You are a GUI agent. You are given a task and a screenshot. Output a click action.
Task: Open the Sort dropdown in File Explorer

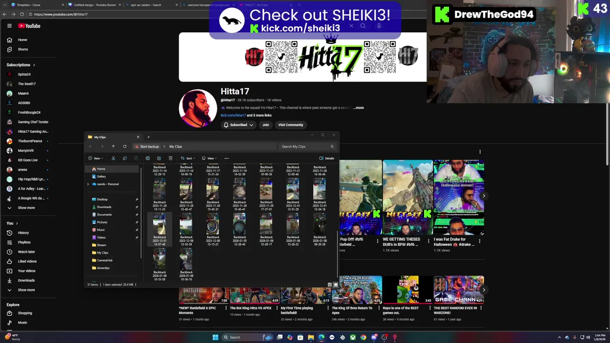(x=188, y=158)
